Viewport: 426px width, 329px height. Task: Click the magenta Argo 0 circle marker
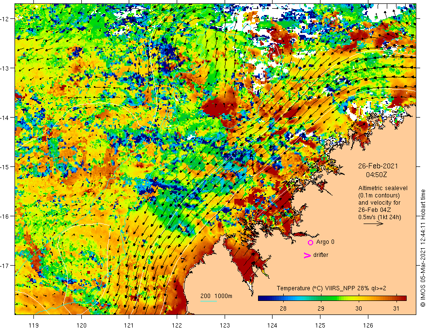pos(310,242)
